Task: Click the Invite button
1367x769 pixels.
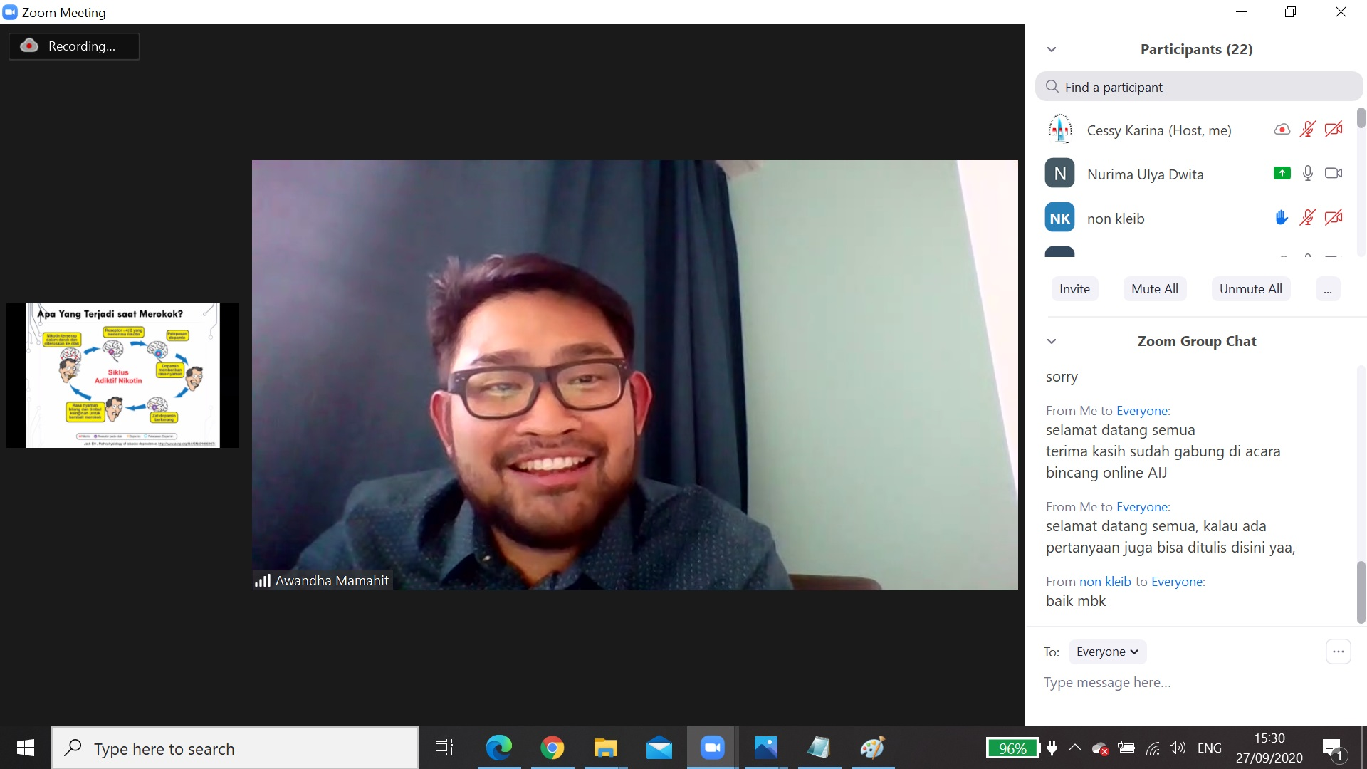Action: click(1074, 289)
